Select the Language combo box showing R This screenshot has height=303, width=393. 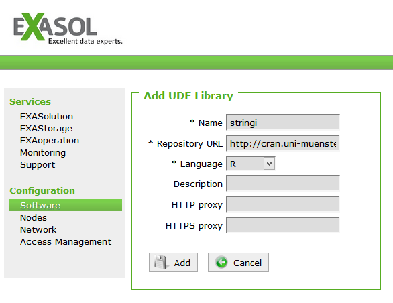[x=251, y=164]
